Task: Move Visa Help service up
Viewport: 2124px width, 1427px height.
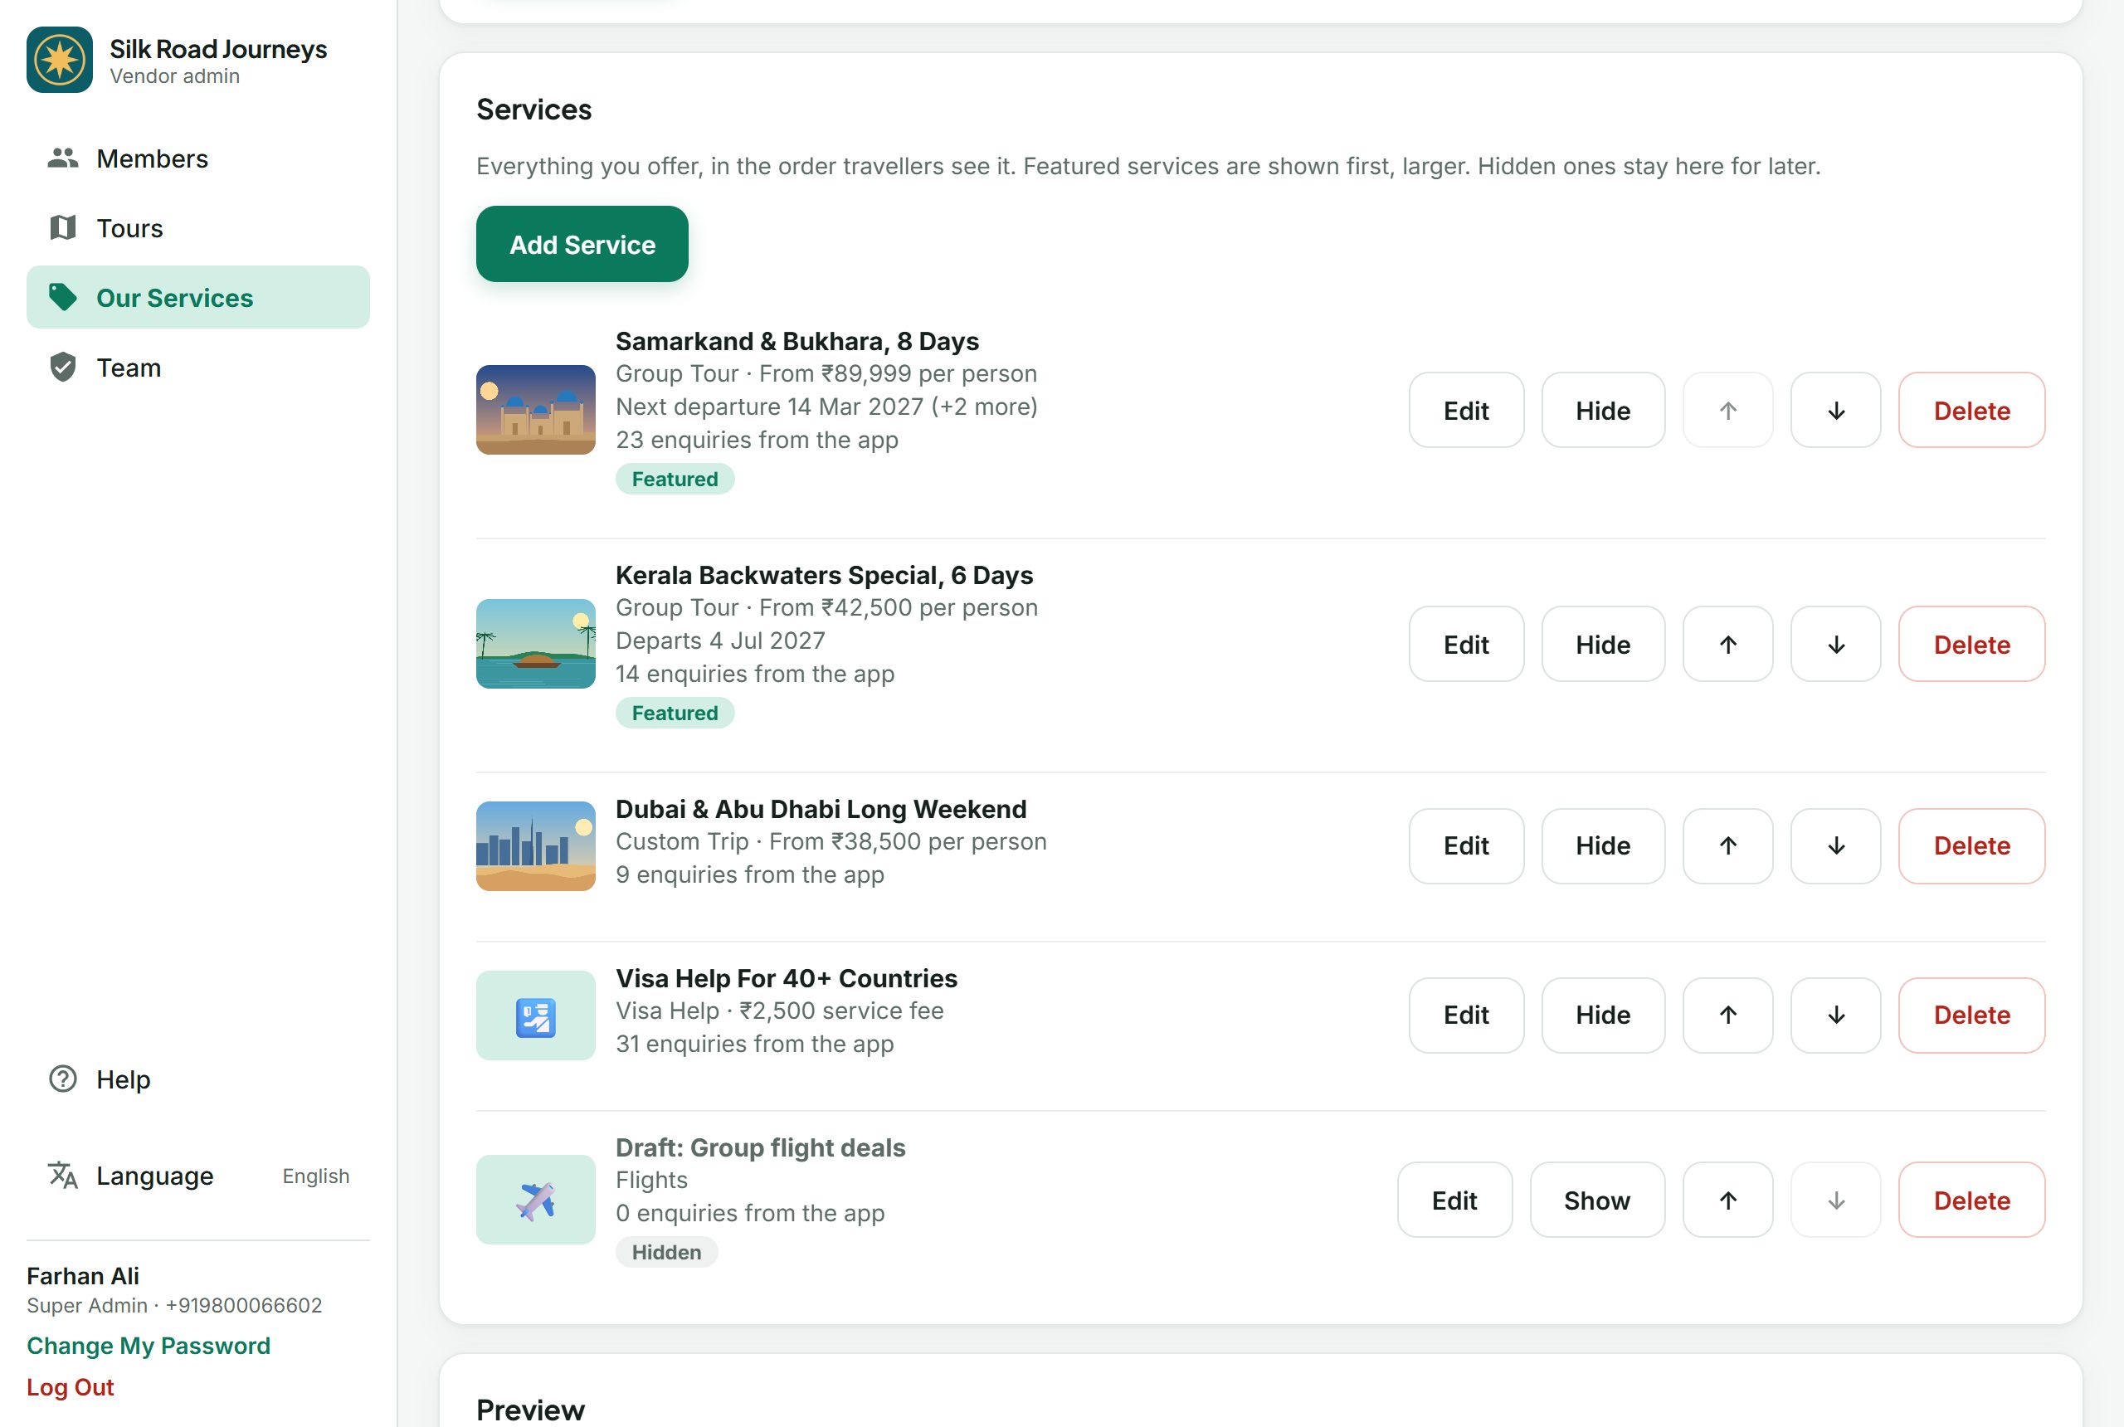Action: tap(1727, 1015)
